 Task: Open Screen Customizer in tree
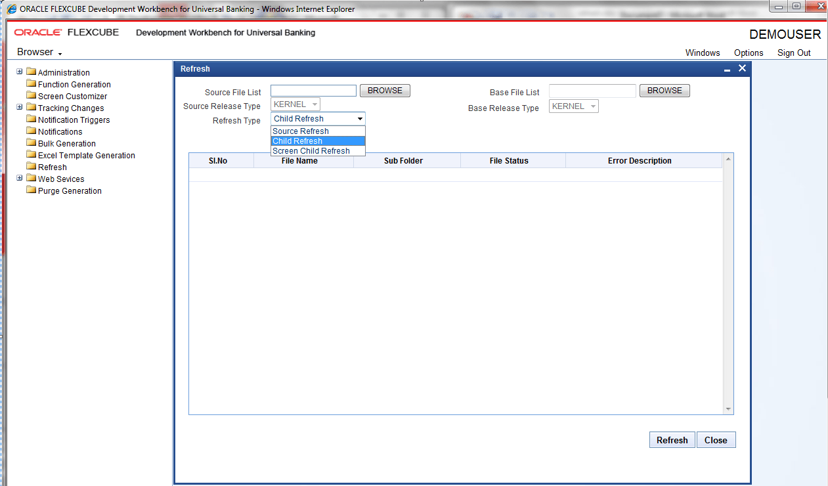point(72,97)
